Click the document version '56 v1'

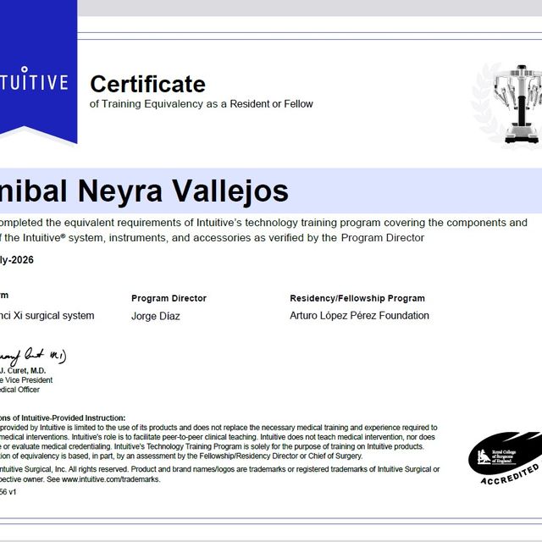[8, 492]
